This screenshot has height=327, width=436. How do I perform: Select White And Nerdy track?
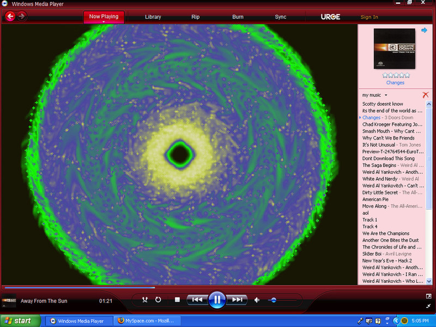392,179
